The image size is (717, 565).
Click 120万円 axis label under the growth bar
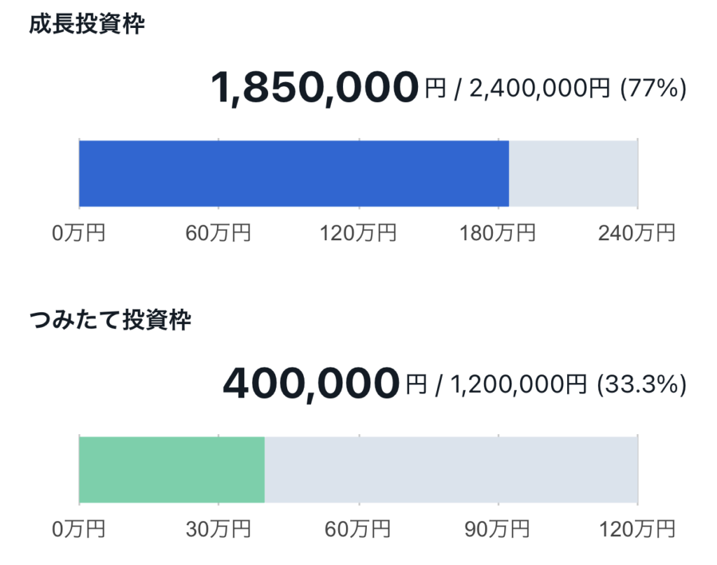click(x=358, y=232)
